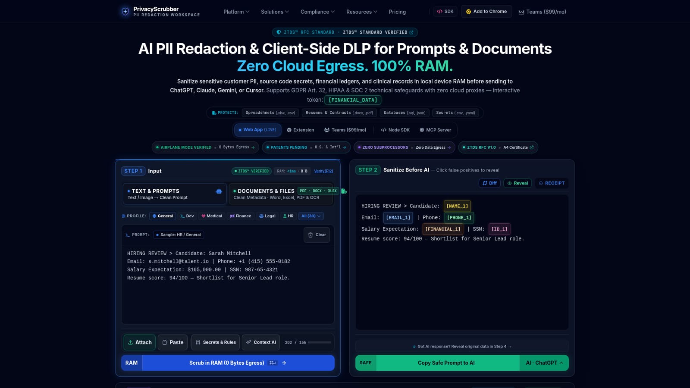This screenshot has width=690, height=388.
Task: Click the [FINANCIAL_1] redaction token
Action: point(443,229)
